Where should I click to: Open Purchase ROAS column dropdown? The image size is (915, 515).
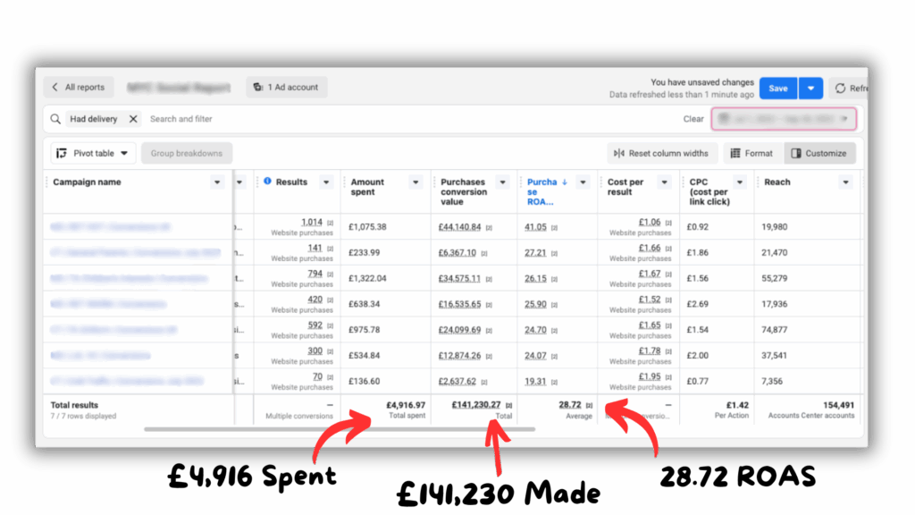[x=583, y=182]
